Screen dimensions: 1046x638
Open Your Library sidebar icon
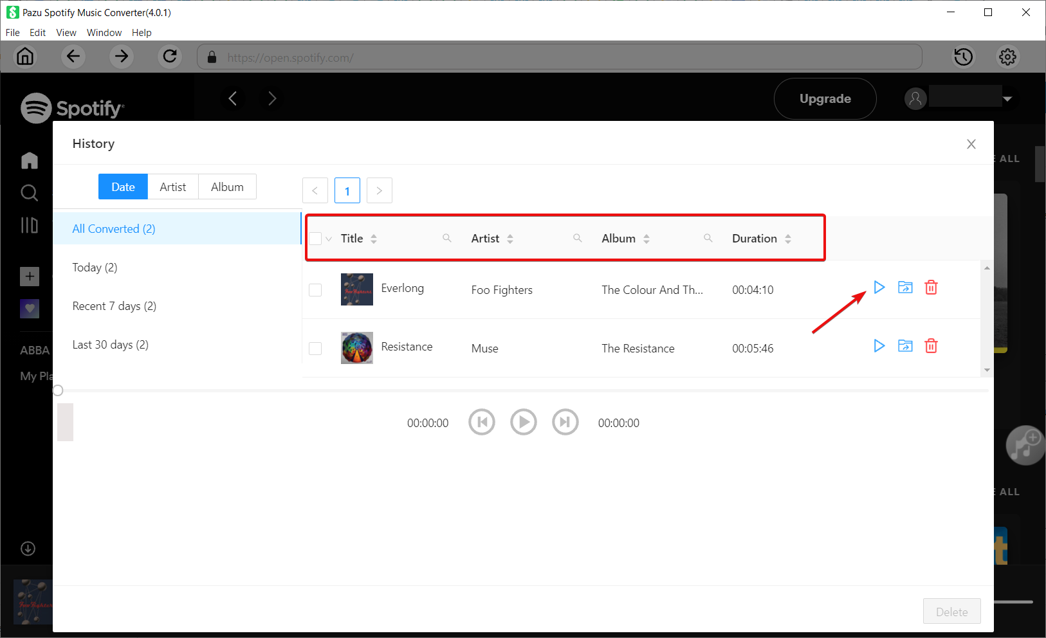30,225
